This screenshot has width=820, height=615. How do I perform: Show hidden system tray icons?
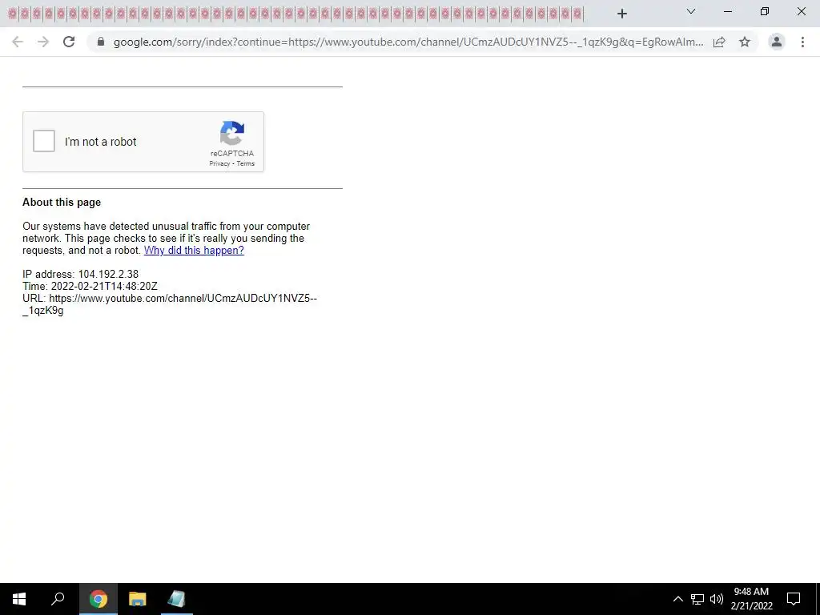(677, 599)
